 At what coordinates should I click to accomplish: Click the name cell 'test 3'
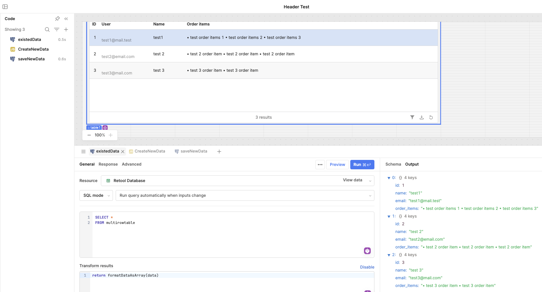[159, 70]
